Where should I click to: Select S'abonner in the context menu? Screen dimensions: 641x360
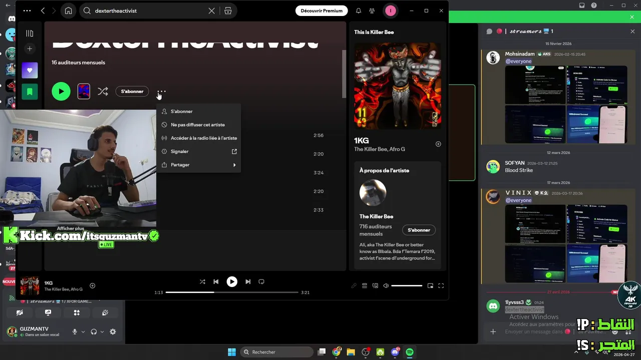[199, 111]
